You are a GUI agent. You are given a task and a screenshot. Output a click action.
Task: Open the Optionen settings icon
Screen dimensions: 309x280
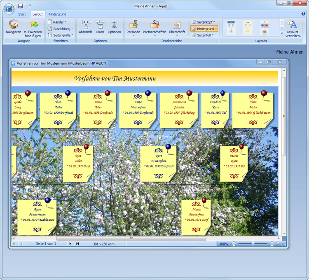coord(114,25)
